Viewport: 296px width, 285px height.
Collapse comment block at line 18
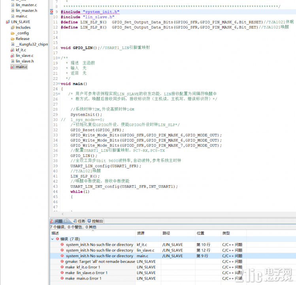[59, 58]
